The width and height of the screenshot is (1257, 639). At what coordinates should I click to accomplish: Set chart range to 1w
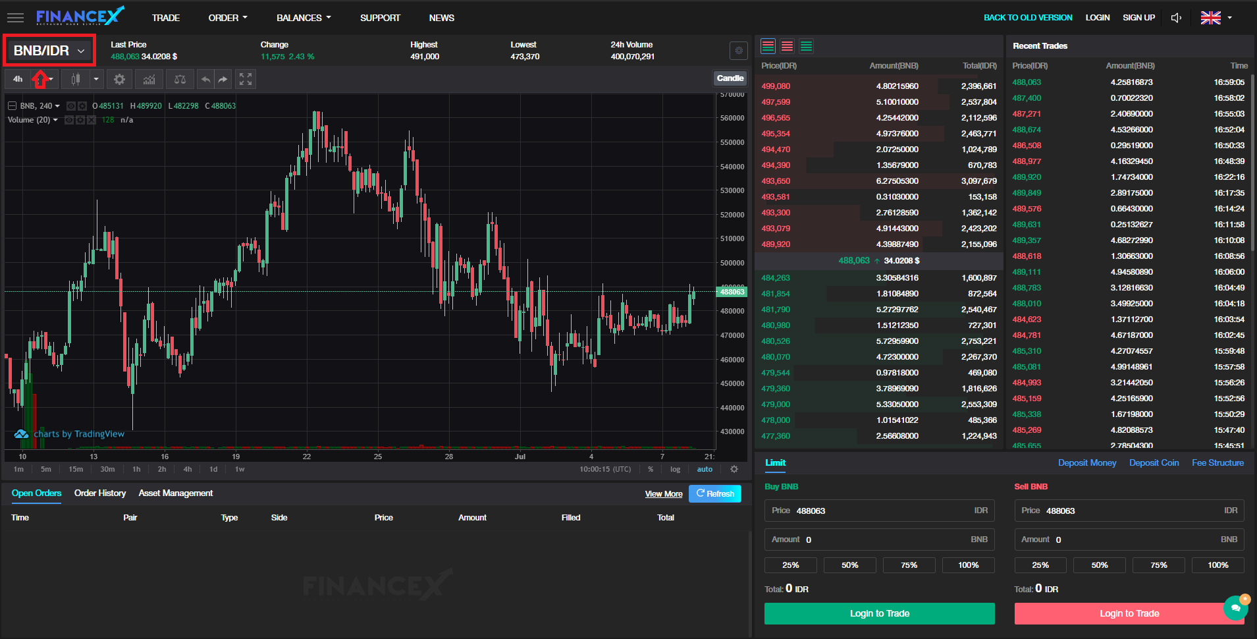240,469
